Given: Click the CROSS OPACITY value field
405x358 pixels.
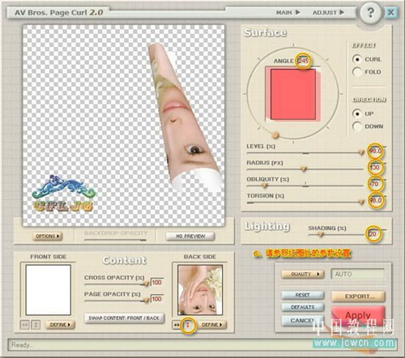Looking at the screenshot, I should coord(157,283).
